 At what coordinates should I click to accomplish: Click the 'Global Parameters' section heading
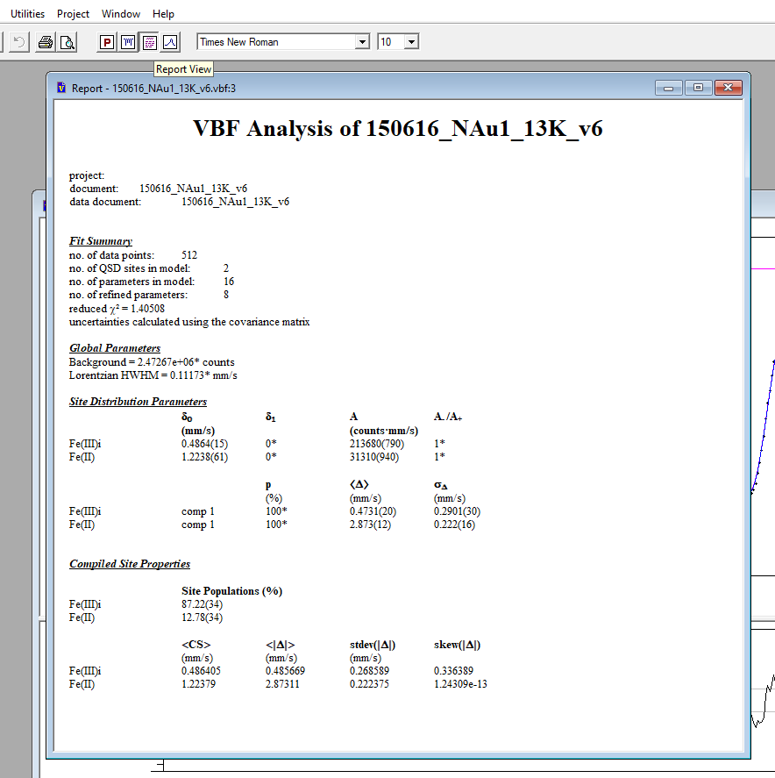point(115,348)
